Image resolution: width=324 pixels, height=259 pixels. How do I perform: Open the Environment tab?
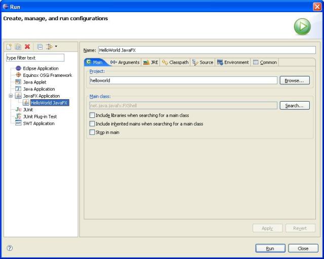[233, 62]
